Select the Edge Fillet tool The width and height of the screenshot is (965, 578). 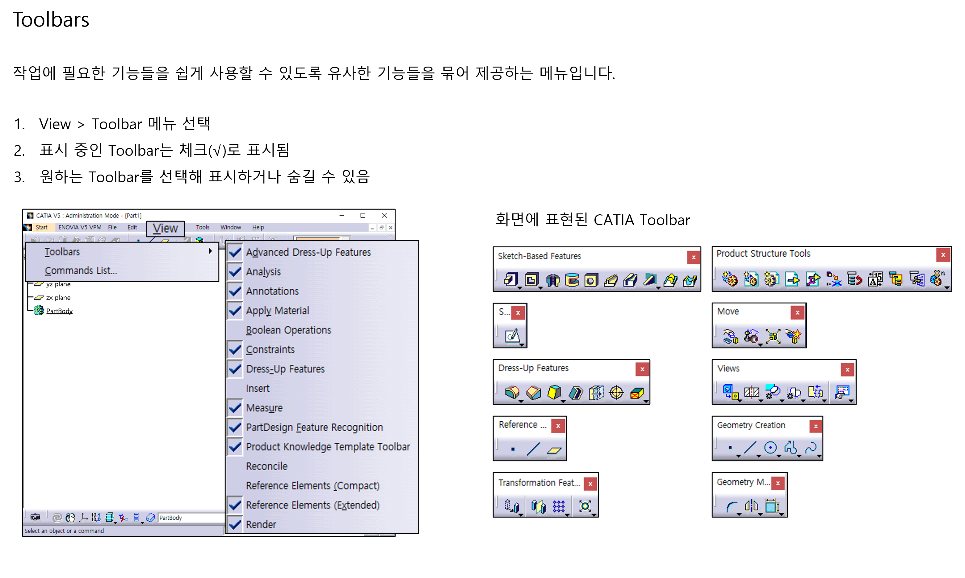pyautogui.click(x=512, y=392)
